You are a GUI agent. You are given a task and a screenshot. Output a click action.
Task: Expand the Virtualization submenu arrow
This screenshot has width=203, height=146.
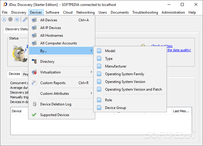click(x=91, y=72)
